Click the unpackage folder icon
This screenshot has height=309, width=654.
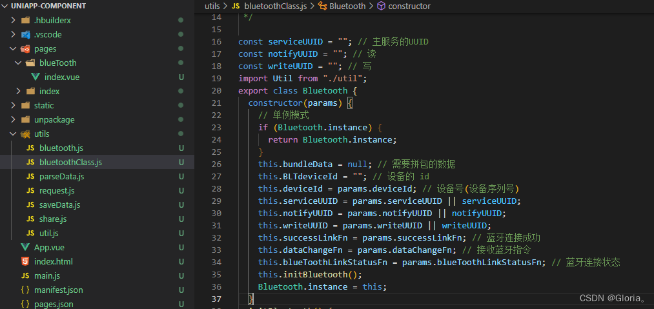(25, 119)
